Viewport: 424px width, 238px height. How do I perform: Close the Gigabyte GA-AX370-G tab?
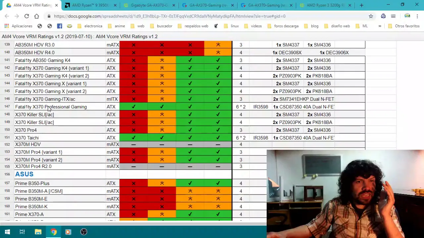pos(174,5)
